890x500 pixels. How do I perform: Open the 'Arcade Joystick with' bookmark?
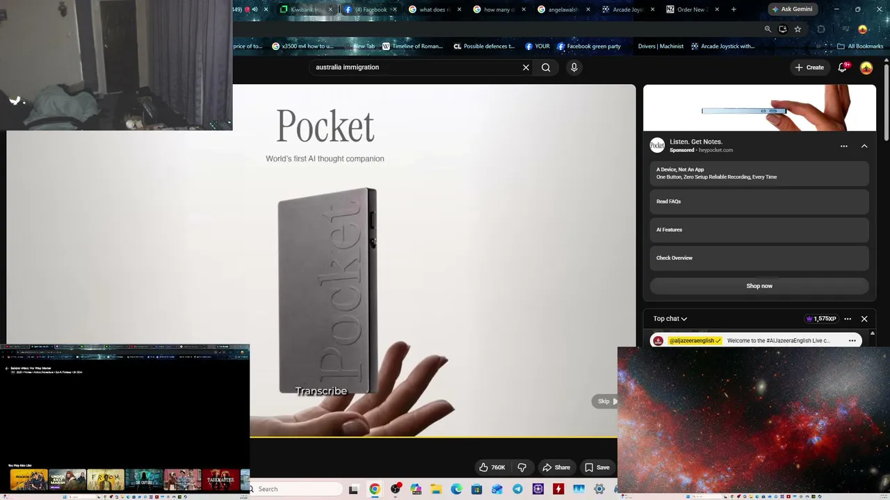(722, 47)
